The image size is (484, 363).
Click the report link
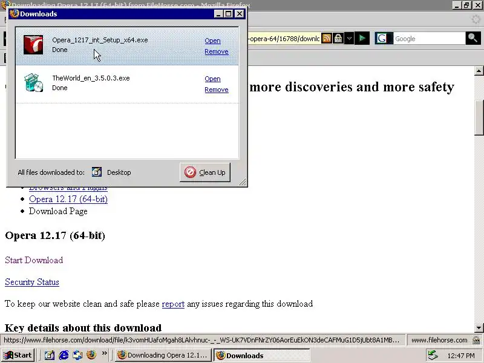click(x=173, y=304)
